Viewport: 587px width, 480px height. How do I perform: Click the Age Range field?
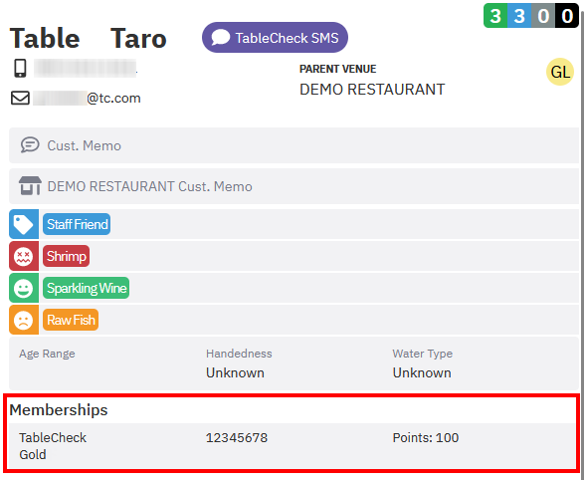[102, 363]
